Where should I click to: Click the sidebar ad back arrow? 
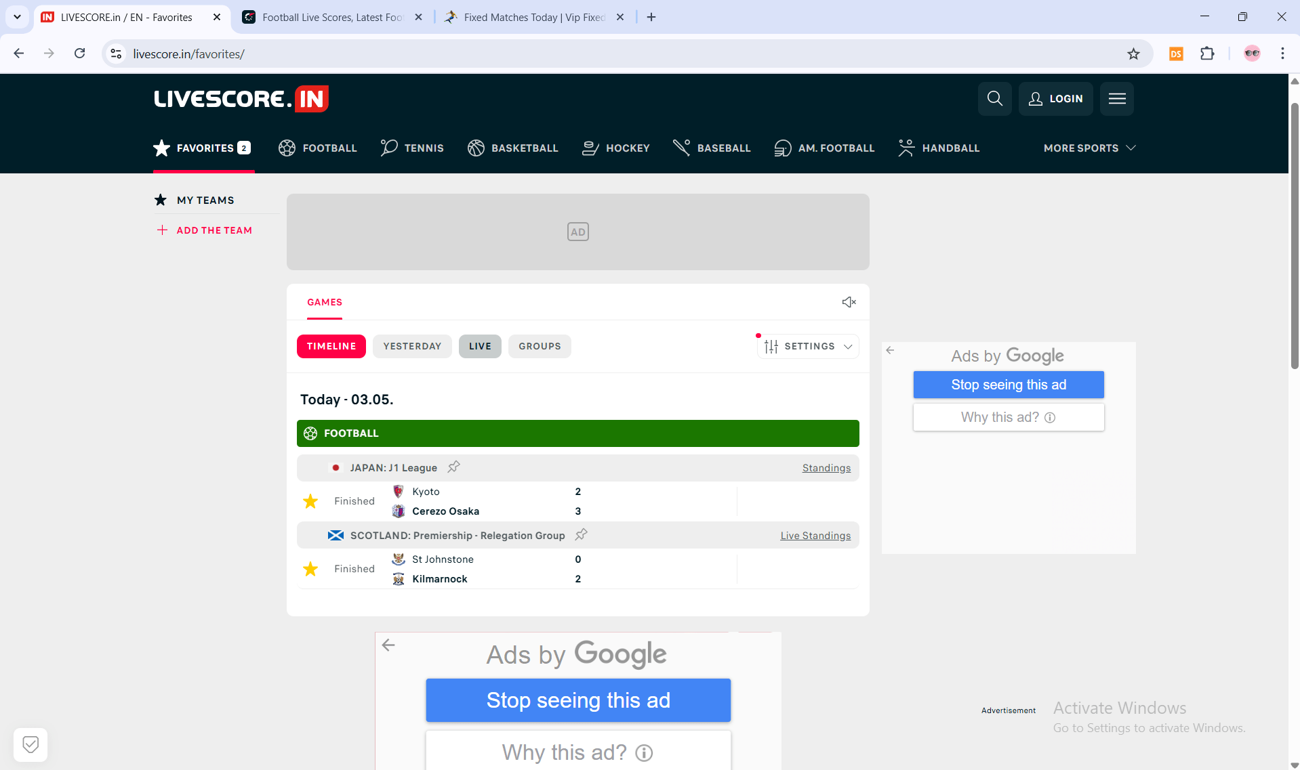pos(890,350)
